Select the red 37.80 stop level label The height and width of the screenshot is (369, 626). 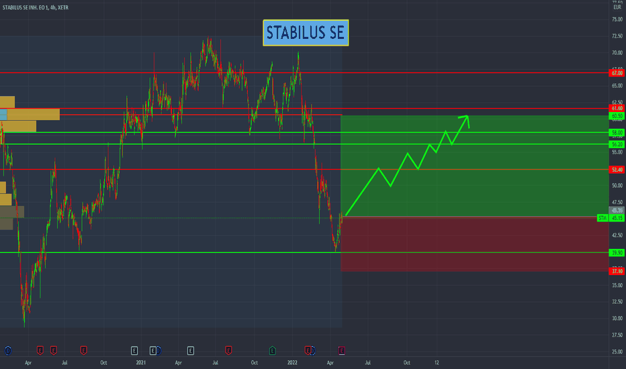click(x=617, y=271)
